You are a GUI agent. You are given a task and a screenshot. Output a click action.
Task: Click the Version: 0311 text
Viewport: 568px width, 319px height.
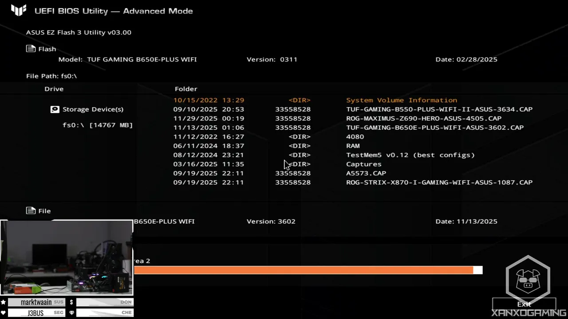pos(272,59)
